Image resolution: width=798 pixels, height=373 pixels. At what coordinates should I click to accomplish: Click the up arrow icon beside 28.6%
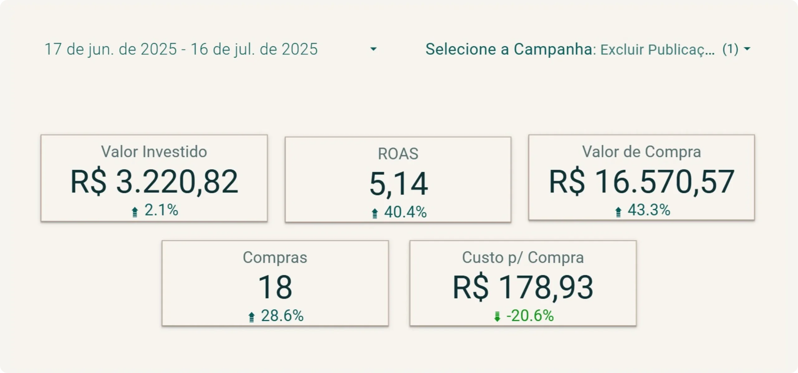click(251, 317)
